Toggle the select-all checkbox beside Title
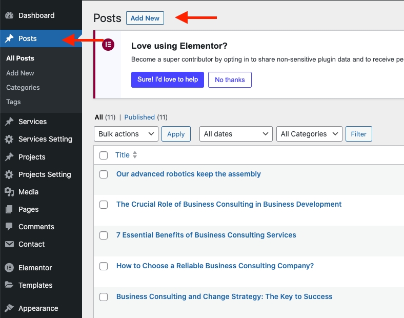Image resolution: width=404 pixels, height=318 pixels. (x=104, y=155)
